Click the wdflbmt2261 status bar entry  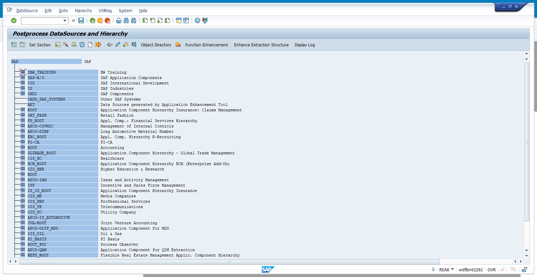point(471,270)
